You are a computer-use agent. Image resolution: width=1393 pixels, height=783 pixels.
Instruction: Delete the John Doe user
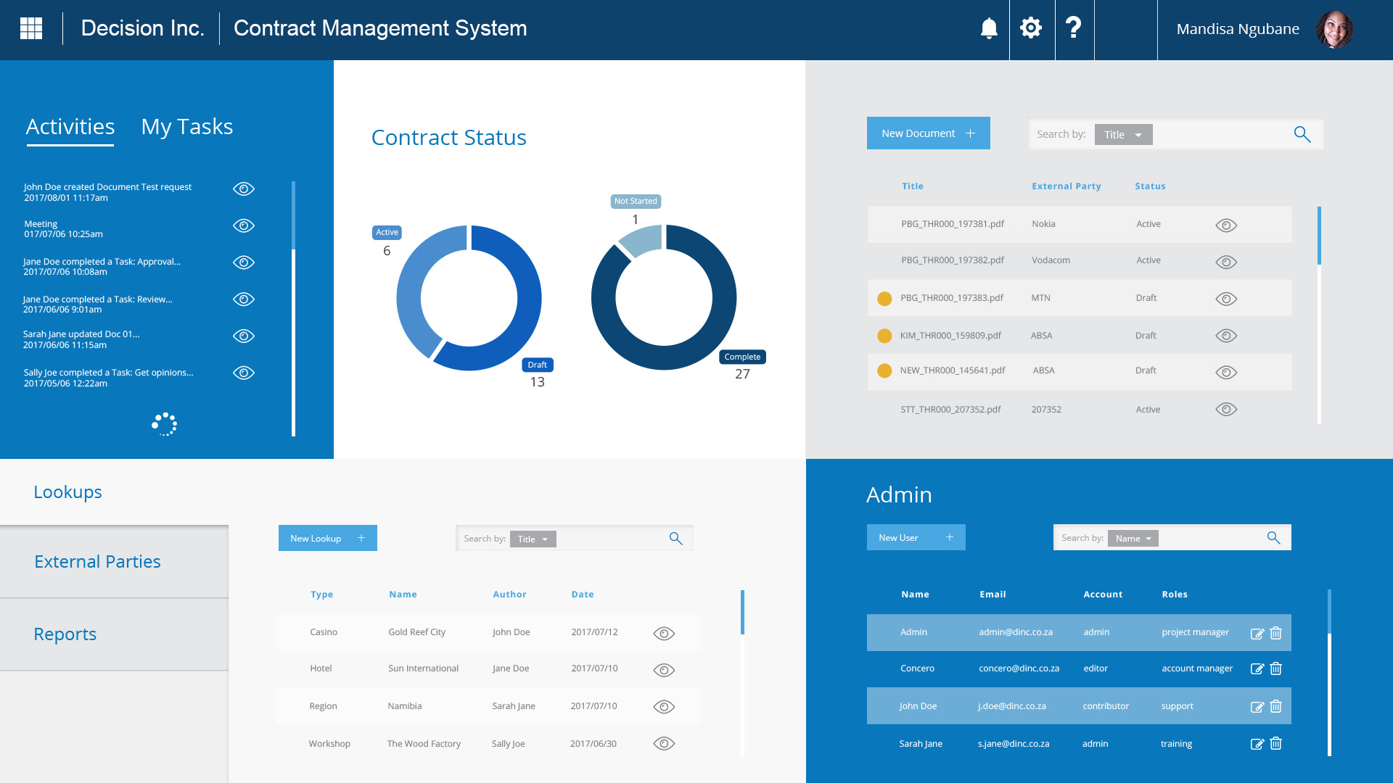1276,706
